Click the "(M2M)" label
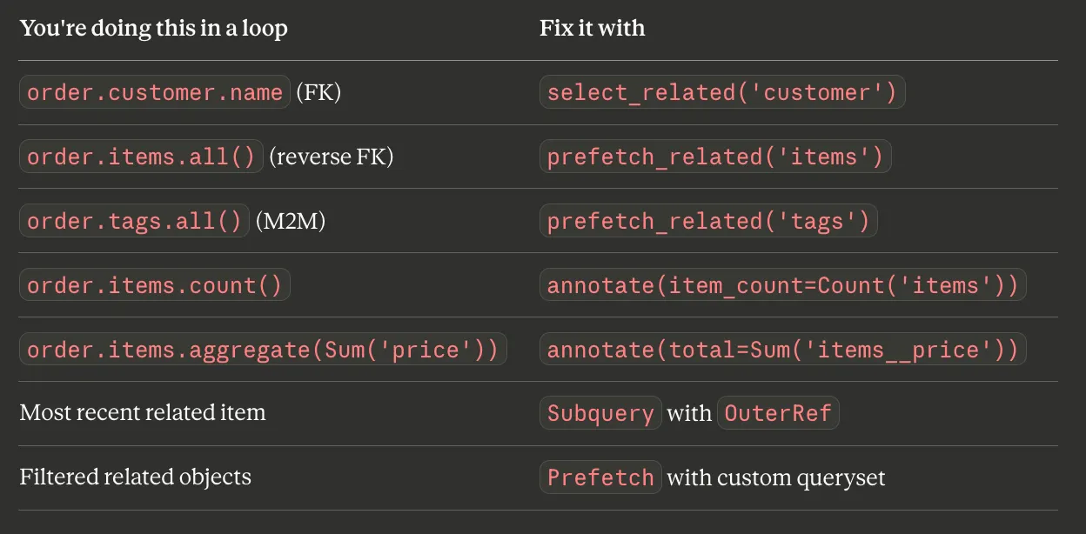Viewport: 1086px width, 534px height. 290,221
